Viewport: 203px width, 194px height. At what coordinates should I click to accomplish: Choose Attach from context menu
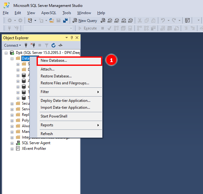pos(69,69)
